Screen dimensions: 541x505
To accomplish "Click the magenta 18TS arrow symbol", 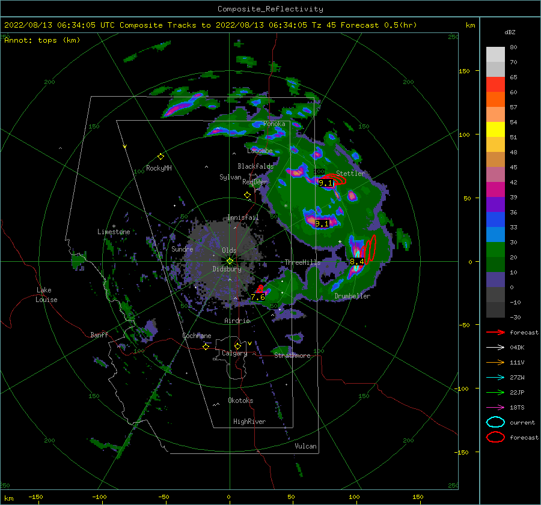I will [495, 408].
